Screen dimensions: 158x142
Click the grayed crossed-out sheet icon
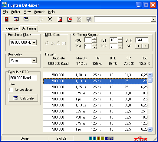[x=79, y=19]
